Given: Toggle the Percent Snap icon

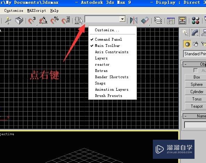Looking at the screenshot, I should tap(55, 21).
